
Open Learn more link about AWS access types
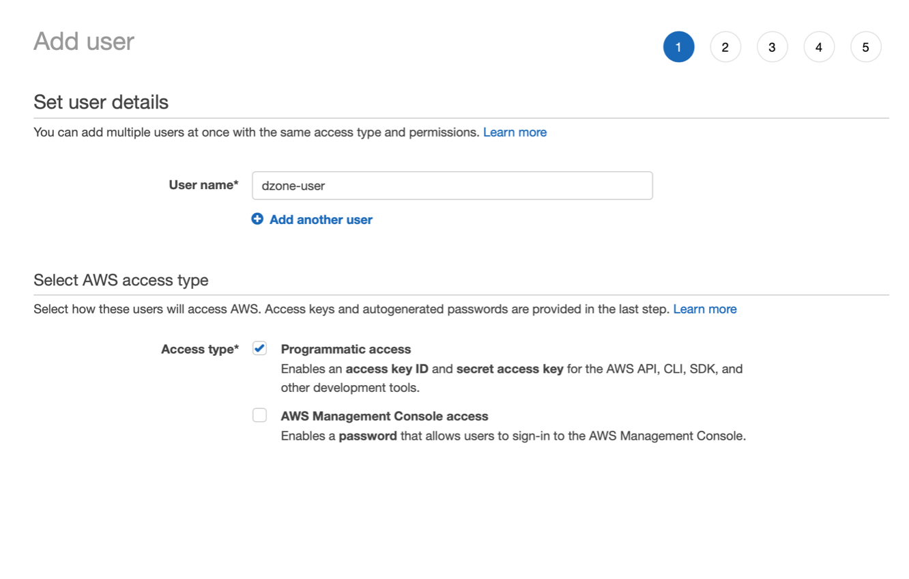tap(704, 309)
